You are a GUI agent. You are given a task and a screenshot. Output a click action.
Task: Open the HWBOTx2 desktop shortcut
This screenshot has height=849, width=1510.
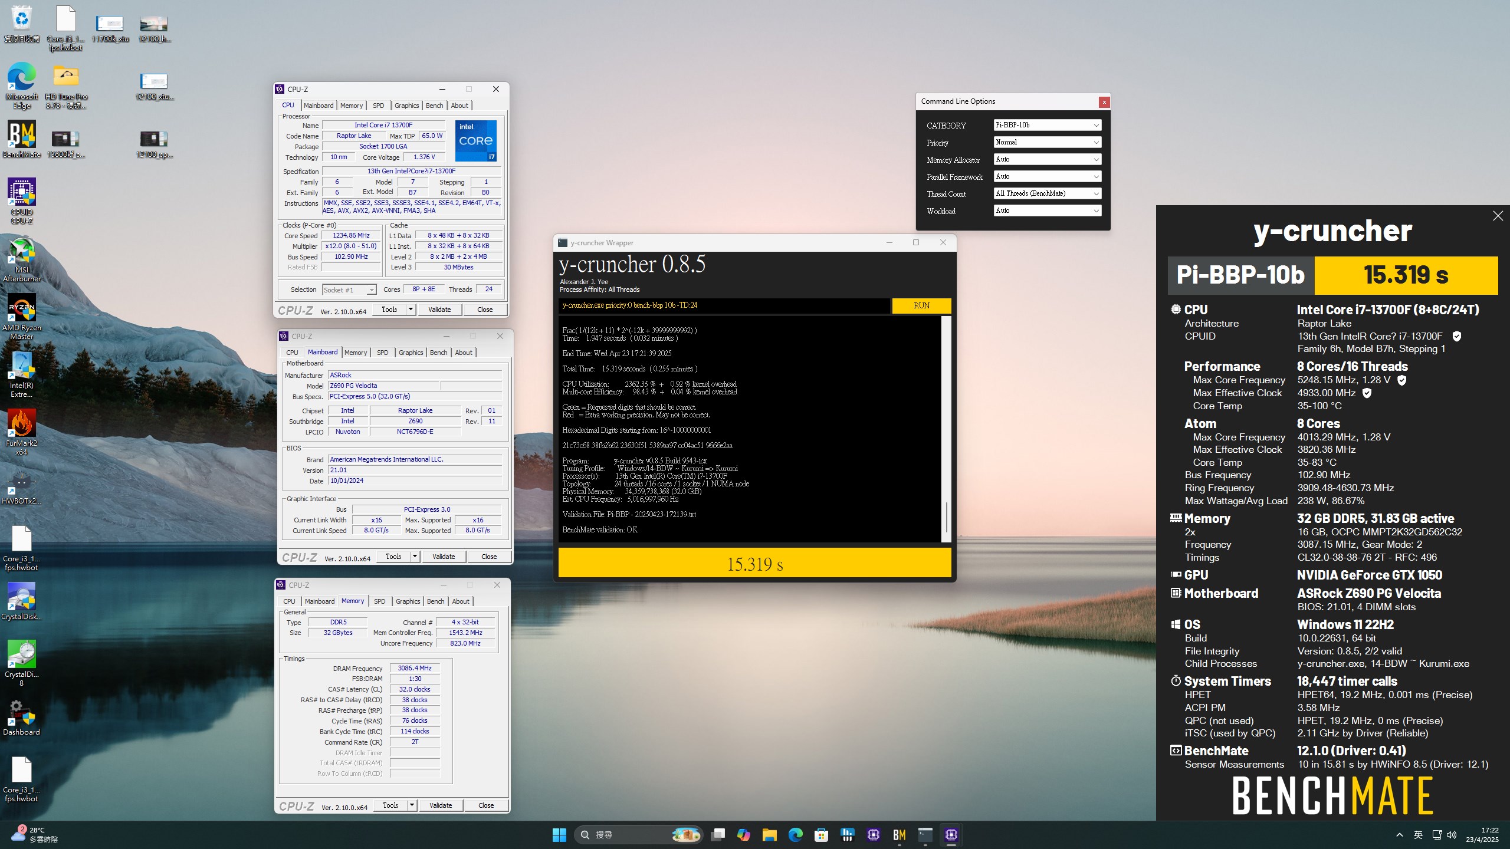coord(21,487)
